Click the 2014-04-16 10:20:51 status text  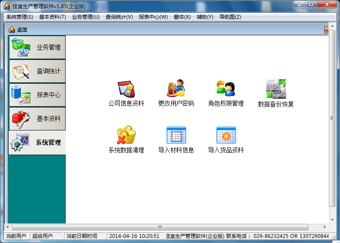pos(134,236)
